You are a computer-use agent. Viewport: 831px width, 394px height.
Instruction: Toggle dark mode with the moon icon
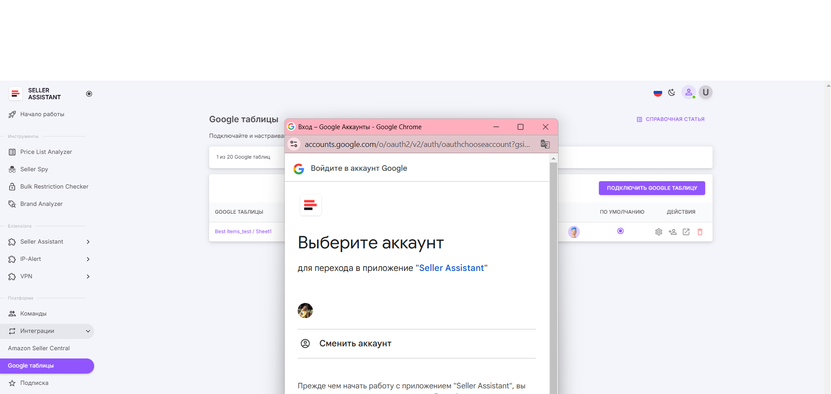pyautogui.click(x=671, y=92)
